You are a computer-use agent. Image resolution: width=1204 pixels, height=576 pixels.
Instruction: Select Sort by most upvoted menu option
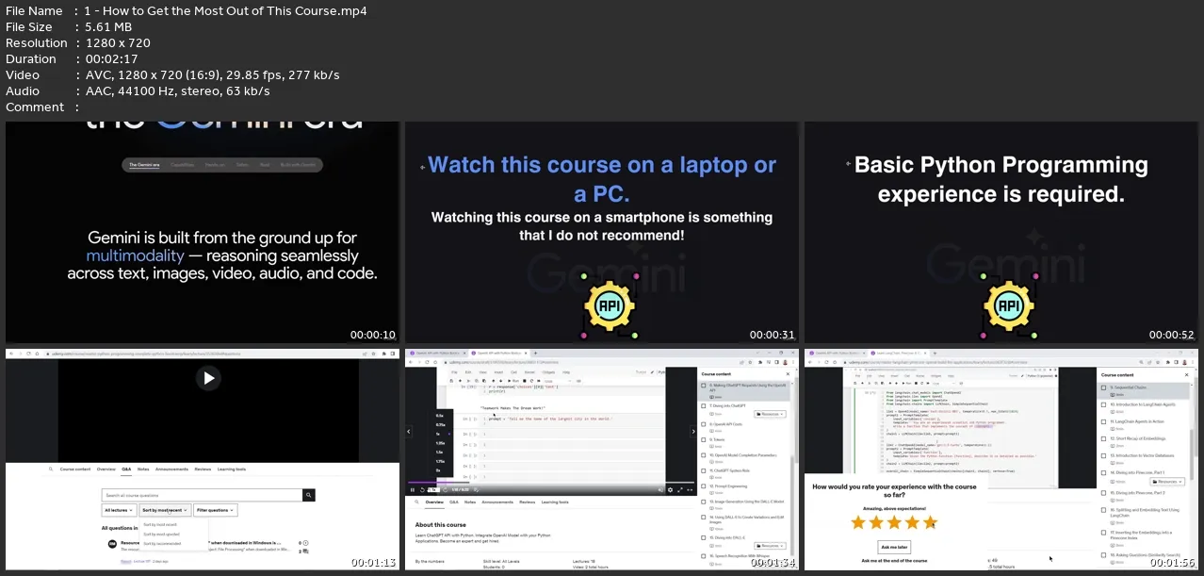[161, 535]
